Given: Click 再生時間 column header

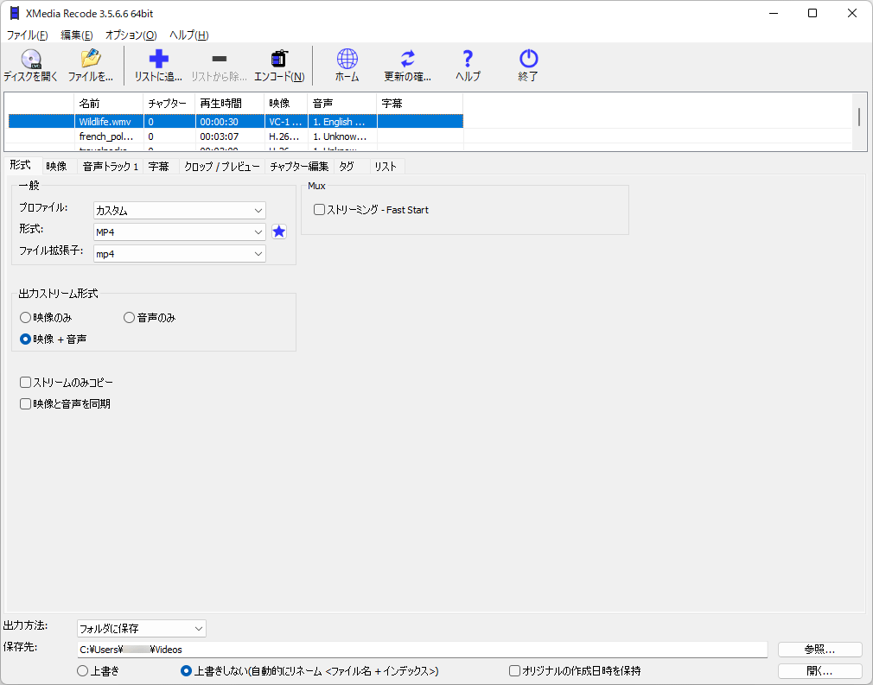Looking at the screenshot, I should tap(230, 104).
